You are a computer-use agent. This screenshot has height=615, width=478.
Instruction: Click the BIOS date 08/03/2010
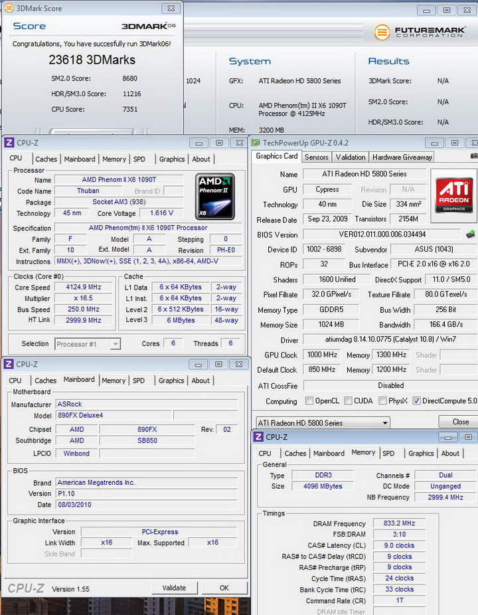click(147, 504)
